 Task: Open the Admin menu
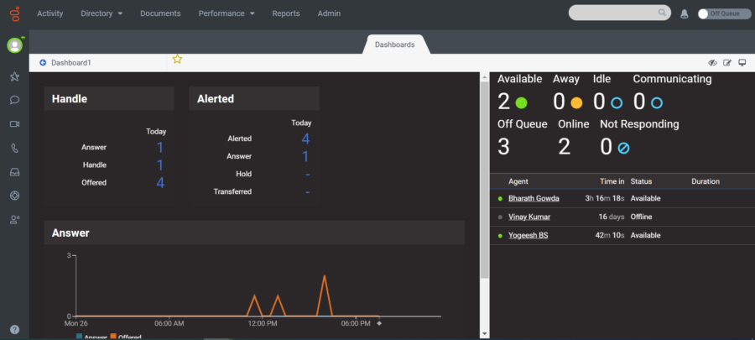pos(329,13)
